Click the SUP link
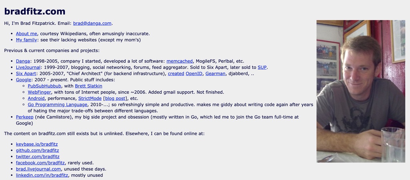The image size is (410, 180). point(262,67)
